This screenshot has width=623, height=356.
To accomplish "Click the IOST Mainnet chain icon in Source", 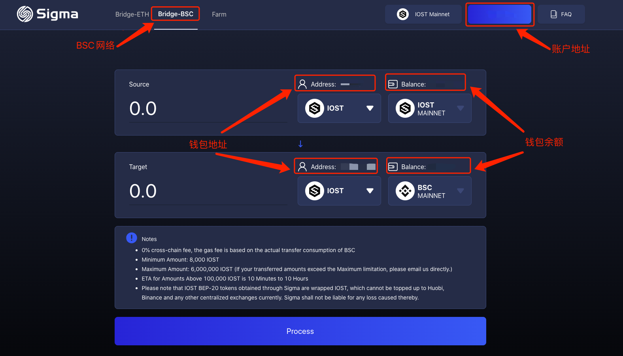I will [x=405, y=108].
